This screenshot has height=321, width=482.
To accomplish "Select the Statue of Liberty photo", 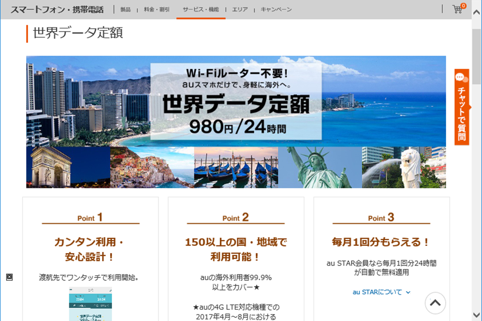I will pos(319,167).
